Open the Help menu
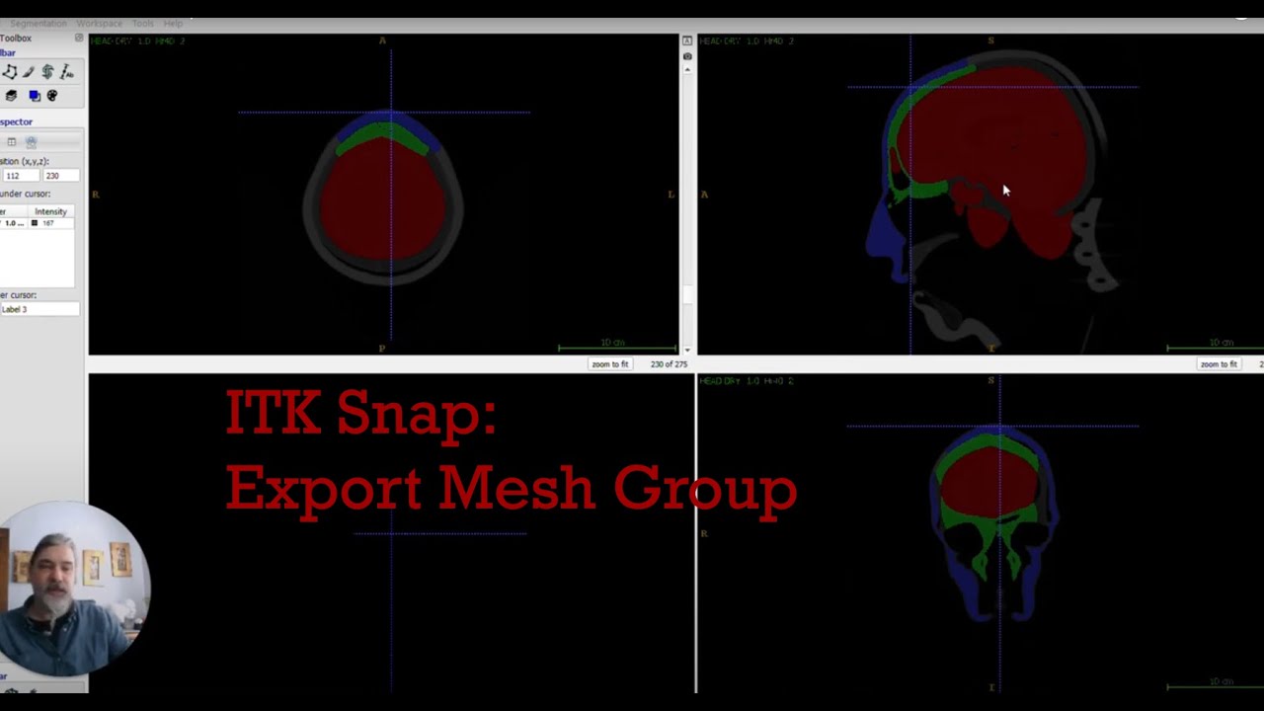The image size is (1264, 711). 173,23
